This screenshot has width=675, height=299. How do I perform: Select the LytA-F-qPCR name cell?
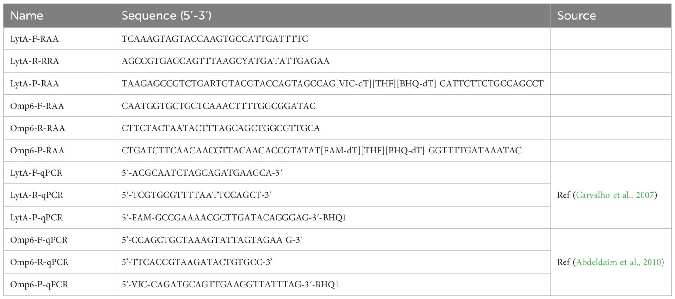[x=37, y=173]
